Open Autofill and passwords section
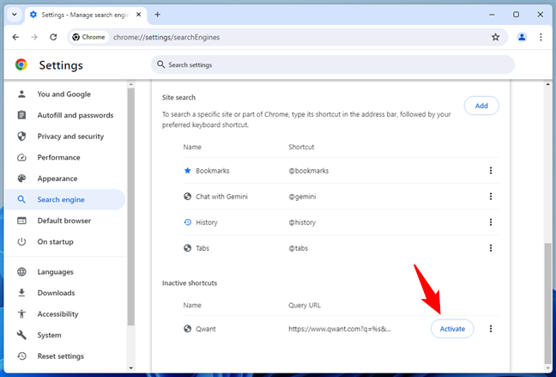 pyautogui.click(x=64, y=115)
